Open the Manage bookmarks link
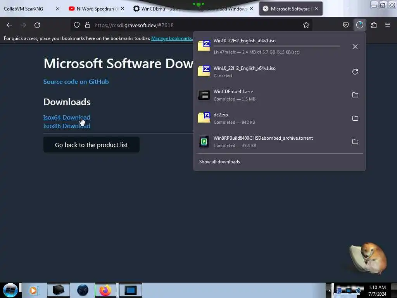The image size is (397, 298). pyautogui.click(x=172, y=38)
